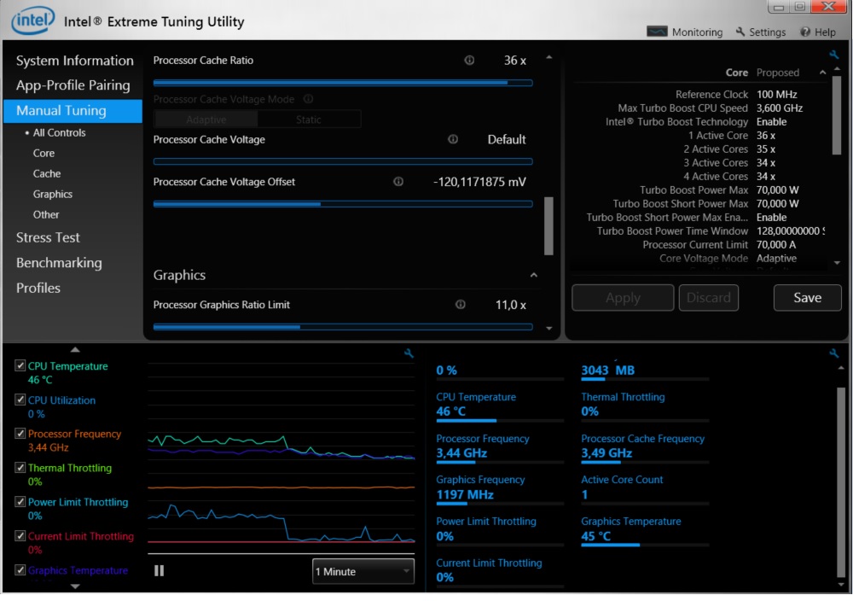Select Manual Tuning section
This screenshot has width=853, height=601.
pyautogui.click(x=73, y=110)
